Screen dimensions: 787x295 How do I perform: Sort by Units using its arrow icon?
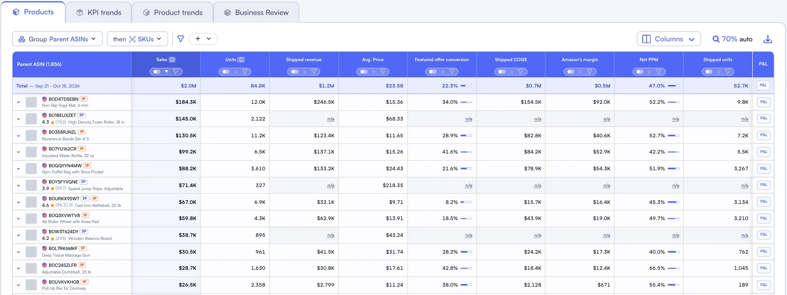click(x=235, y=72)
